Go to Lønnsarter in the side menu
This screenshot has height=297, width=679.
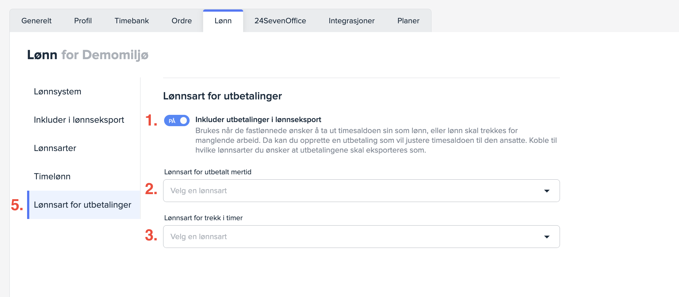55,148
